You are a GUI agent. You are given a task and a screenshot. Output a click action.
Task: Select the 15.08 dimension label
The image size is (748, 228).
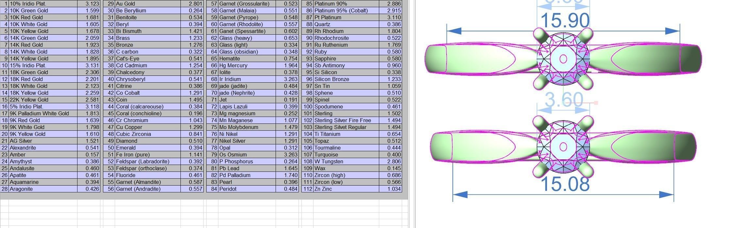coord(565,184)
